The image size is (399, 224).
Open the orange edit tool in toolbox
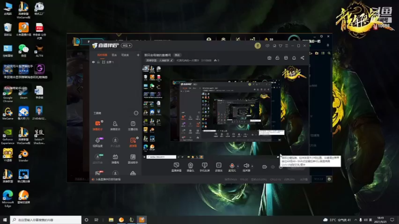(x=133, y=142)
